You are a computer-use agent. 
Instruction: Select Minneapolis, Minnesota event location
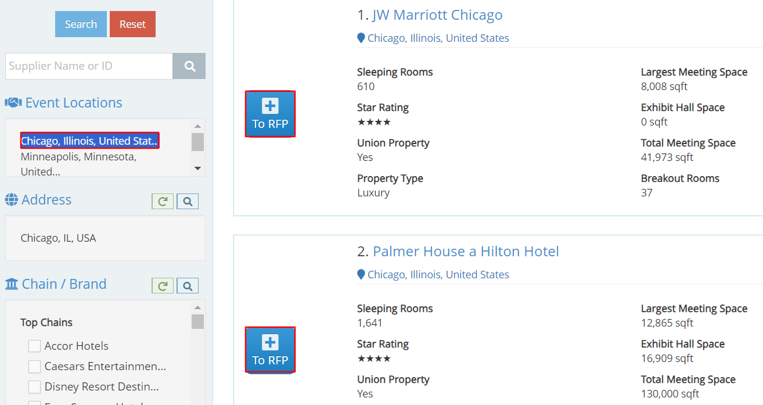coord(78,157)
